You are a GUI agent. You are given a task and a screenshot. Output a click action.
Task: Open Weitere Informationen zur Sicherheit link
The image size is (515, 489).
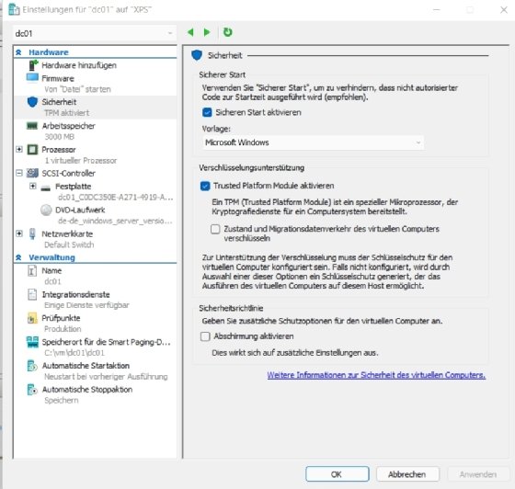[x=376, y=375]
